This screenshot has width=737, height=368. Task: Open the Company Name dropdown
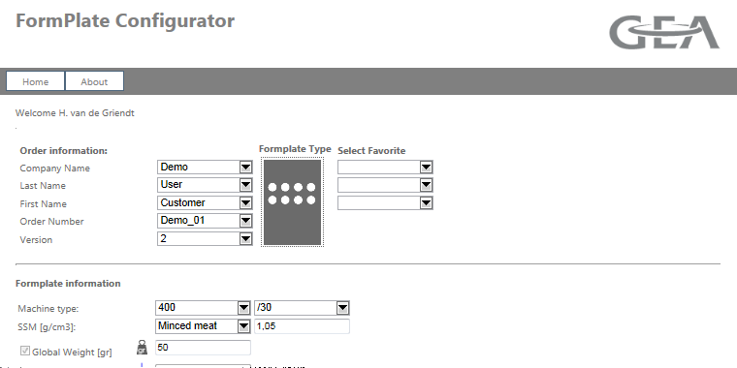coord(205,168)
